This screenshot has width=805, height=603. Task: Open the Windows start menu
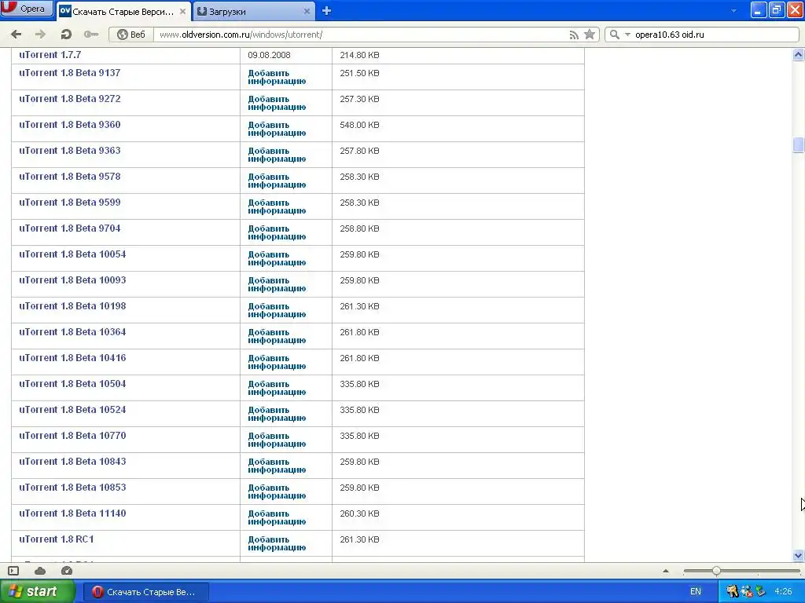click(x=38, y=591)
